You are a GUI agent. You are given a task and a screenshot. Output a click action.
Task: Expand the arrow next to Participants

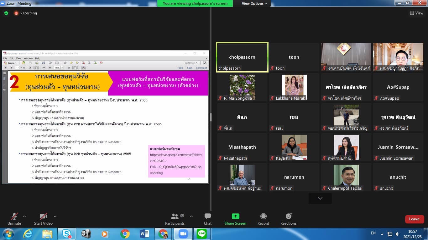pyautogui.click(x=191, y=216)
